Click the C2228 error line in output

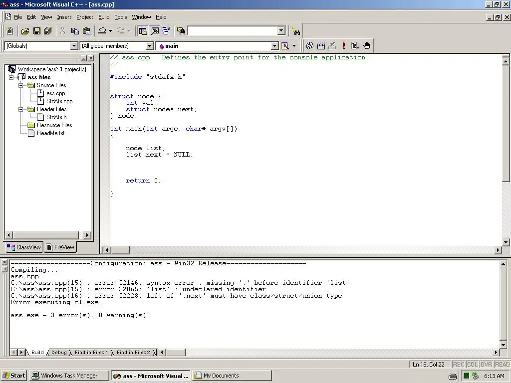pos(176,296)
